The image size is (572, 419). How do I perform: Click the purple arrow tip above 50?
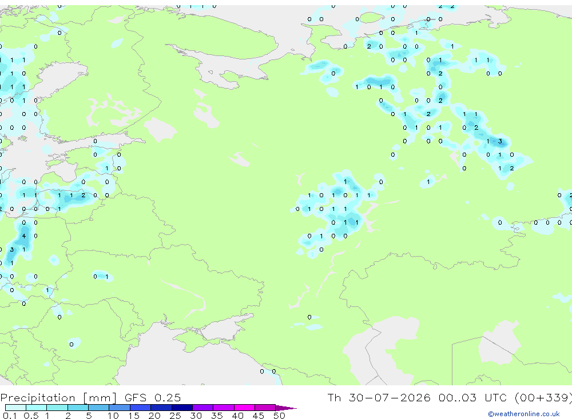tap(287, 408)
